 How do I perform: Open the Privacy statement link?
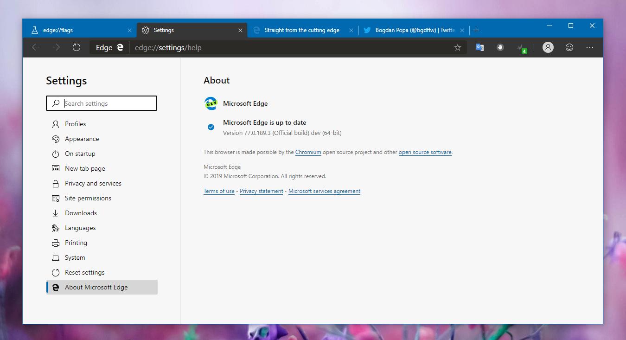click(x=262, y=191)
